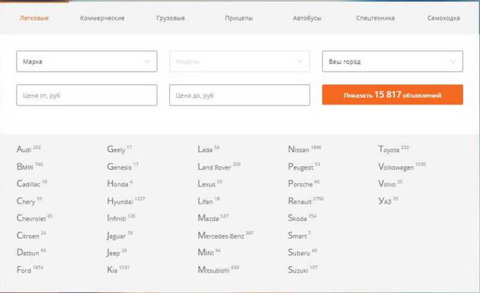Switch to the Легковые tab
Viewport: 480px width, 293px height.
[34, 18]
